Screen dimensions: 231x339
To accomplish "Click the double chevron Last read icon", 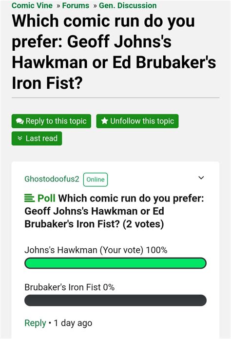I will pyautogui.click(x=20, y=138).
